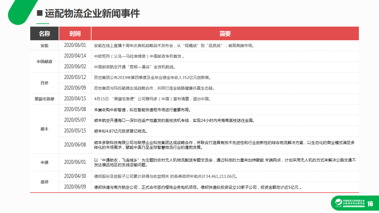This screenshot has width=379, height=213.
Task: Click the page number 16
Action: [x=370, y=204]
